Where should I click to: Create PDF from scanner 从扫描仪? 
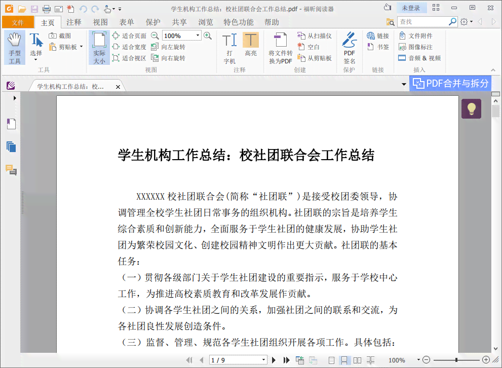point(315,36)
